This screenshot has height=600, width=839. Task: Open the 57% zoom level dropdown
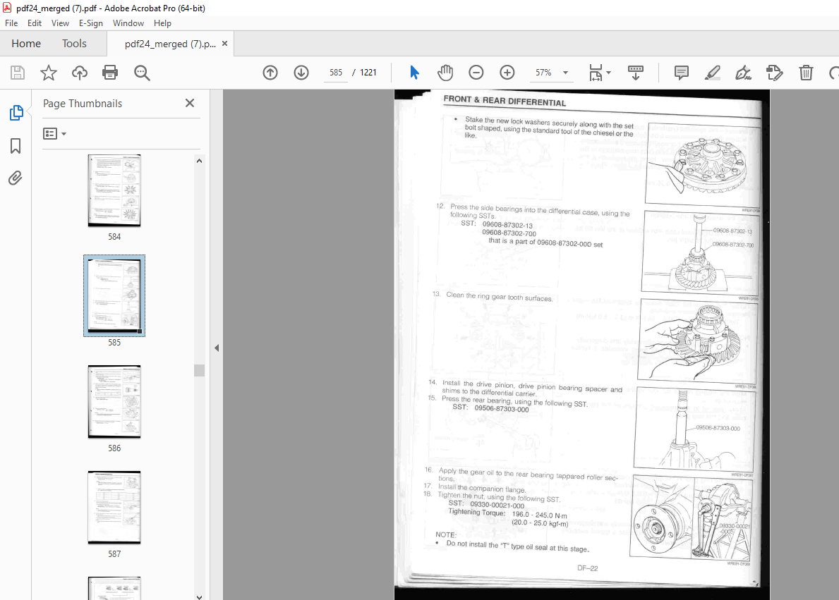coord(565,73)
